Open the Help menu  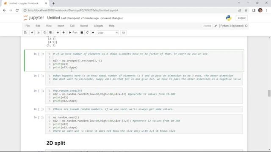pos(112,26)
